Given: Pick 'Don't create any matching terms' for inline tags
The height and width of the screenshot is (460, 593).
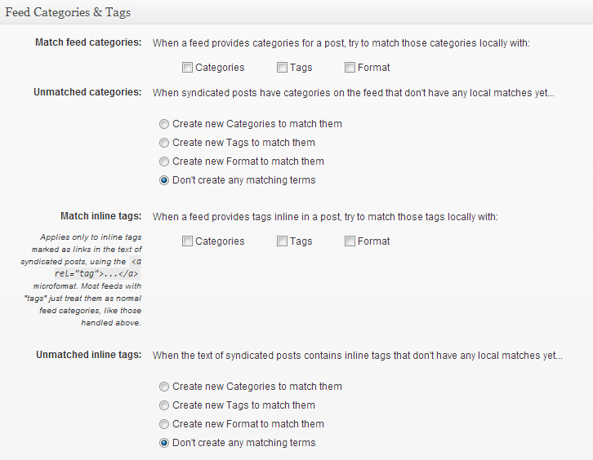Looking at the screenshot, I should 165,443.
